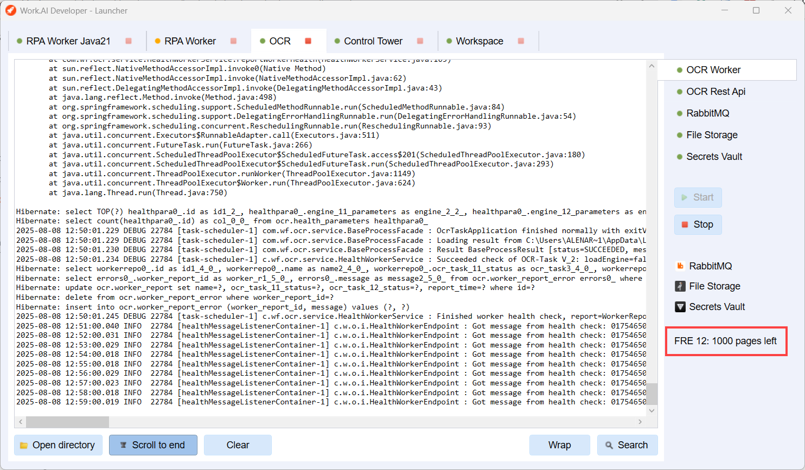Toggle the Scroll to end button
805x470 pixels.
[x=153, y=445]
